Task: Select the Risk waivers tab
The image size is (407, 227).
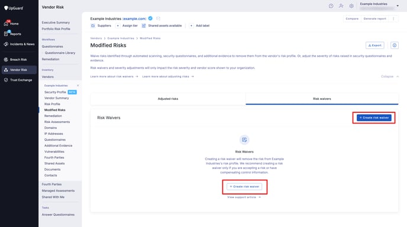Action: click(322, 99)
